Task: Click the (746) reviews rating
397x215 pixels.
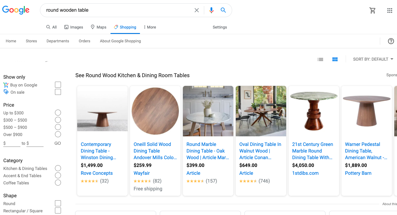Action: pos(255,181)
